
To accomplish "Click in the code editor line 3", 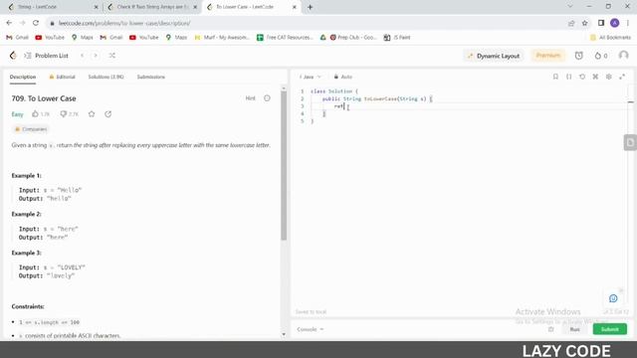I will [467, 106].
